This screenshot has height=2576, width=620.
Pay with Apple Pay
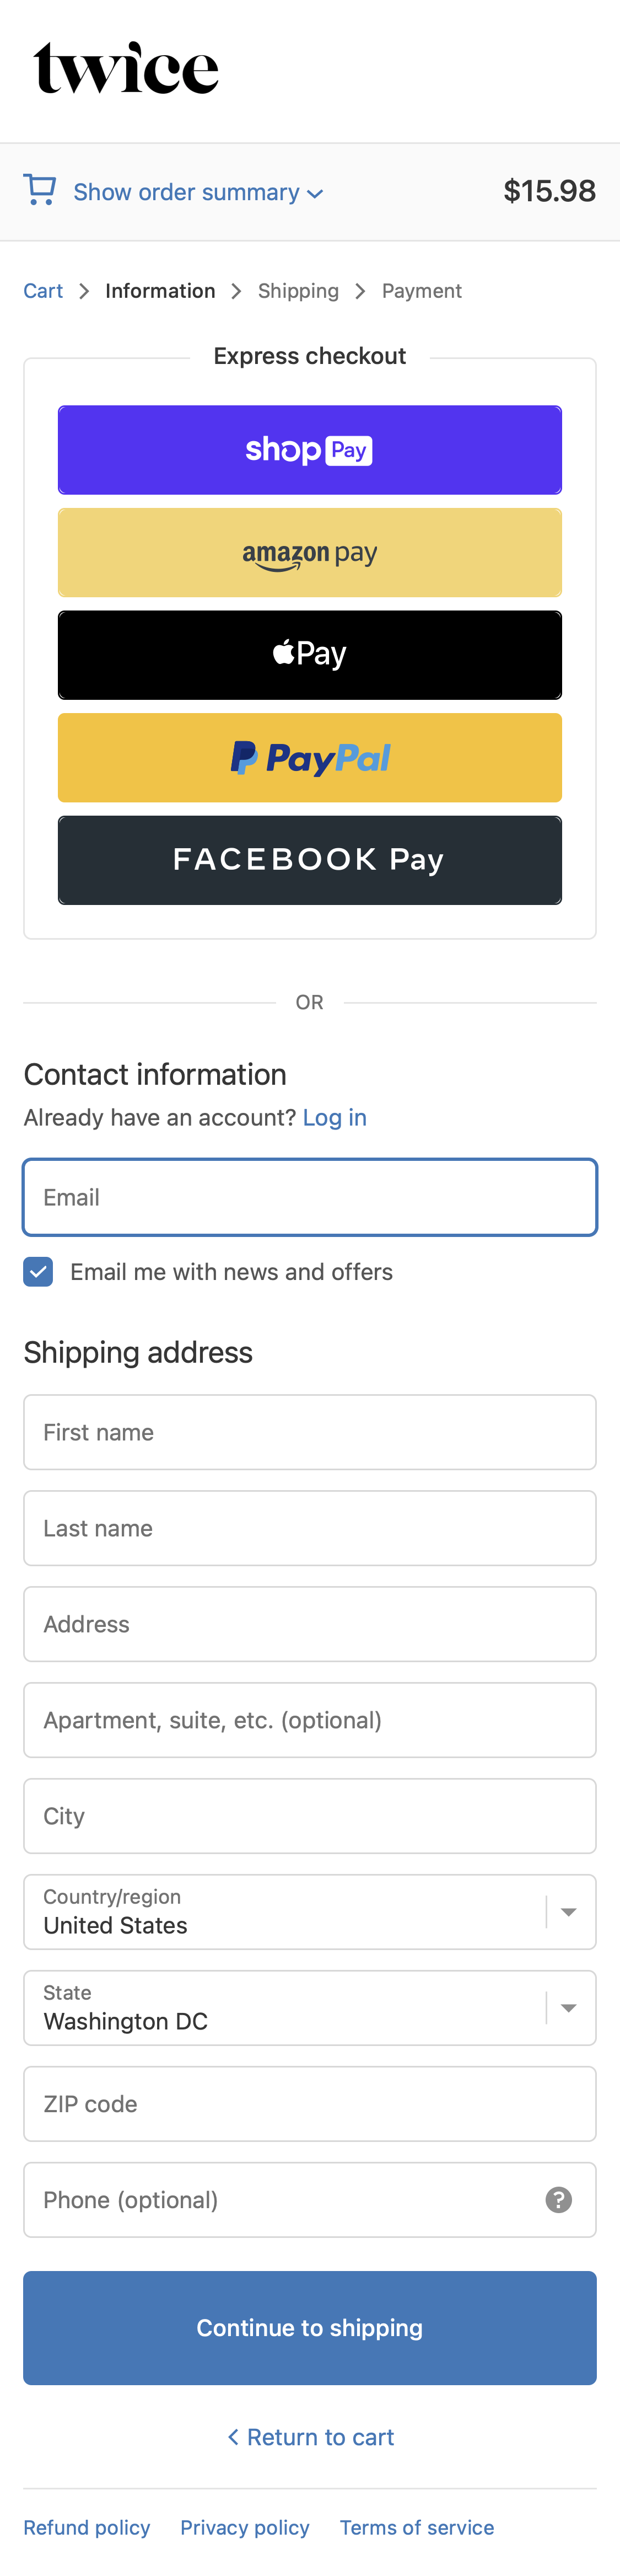(x=310, y=655)
